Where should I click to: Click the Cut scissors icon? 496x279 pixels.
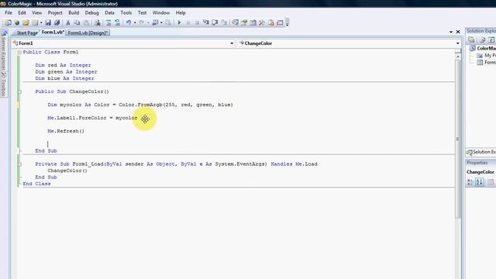[x=67, y=22]
